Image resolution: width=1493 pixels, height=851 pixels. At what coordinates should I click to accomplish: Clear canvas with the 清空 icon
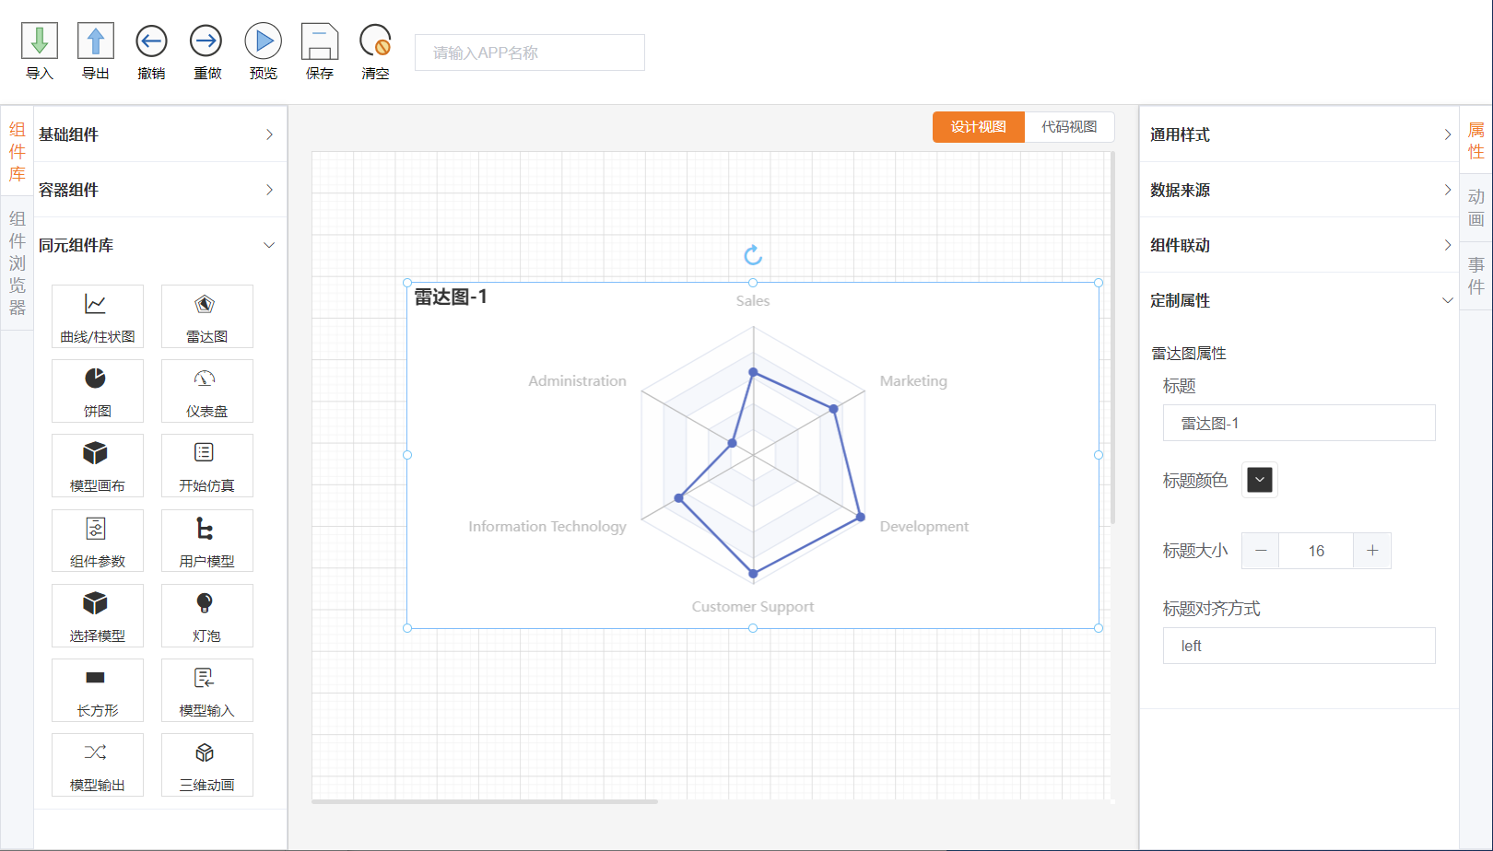pyautogui.click(x=375, y=41)
